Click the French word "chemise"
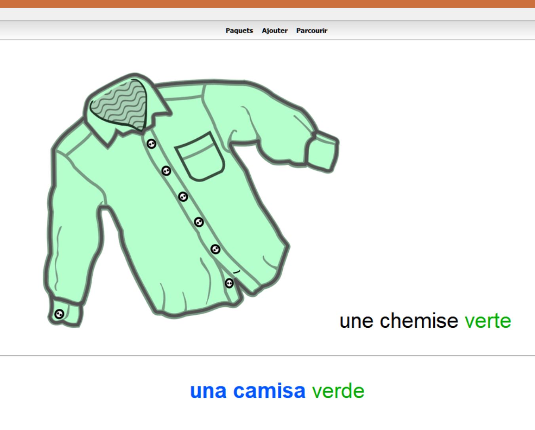 pyautogui.click(x=419, y=321)
